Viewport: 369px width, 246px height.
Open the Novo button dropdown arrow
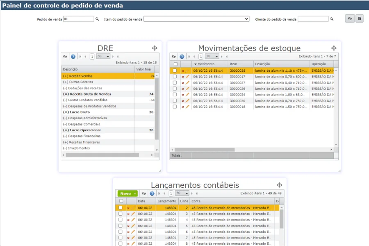tap(135, 194)
